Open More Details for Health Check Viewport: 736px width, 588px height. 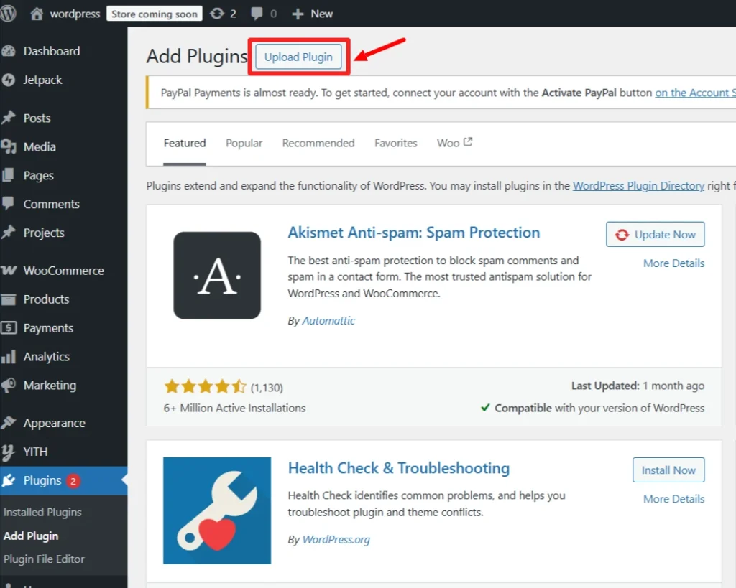point(673,498)
